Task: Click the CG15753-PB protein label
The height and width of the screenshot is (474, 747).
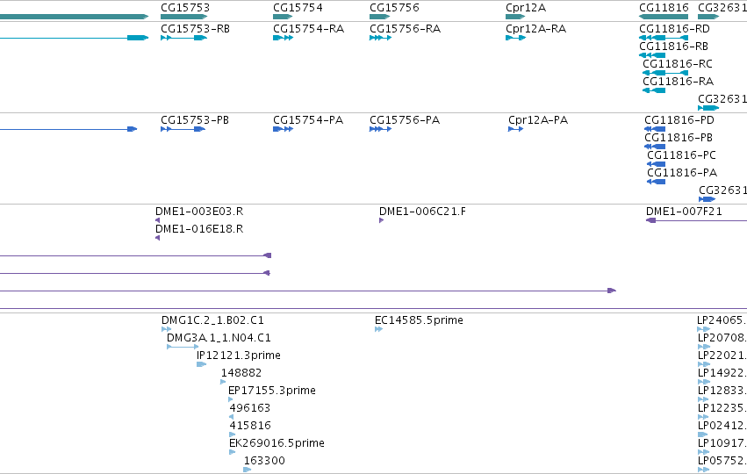Action: [195, 120]
